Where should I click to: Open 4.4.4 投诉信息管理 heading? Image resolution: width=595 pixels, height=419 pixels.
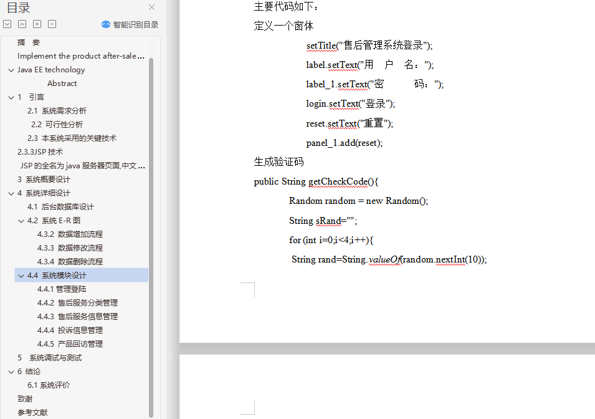70,330
